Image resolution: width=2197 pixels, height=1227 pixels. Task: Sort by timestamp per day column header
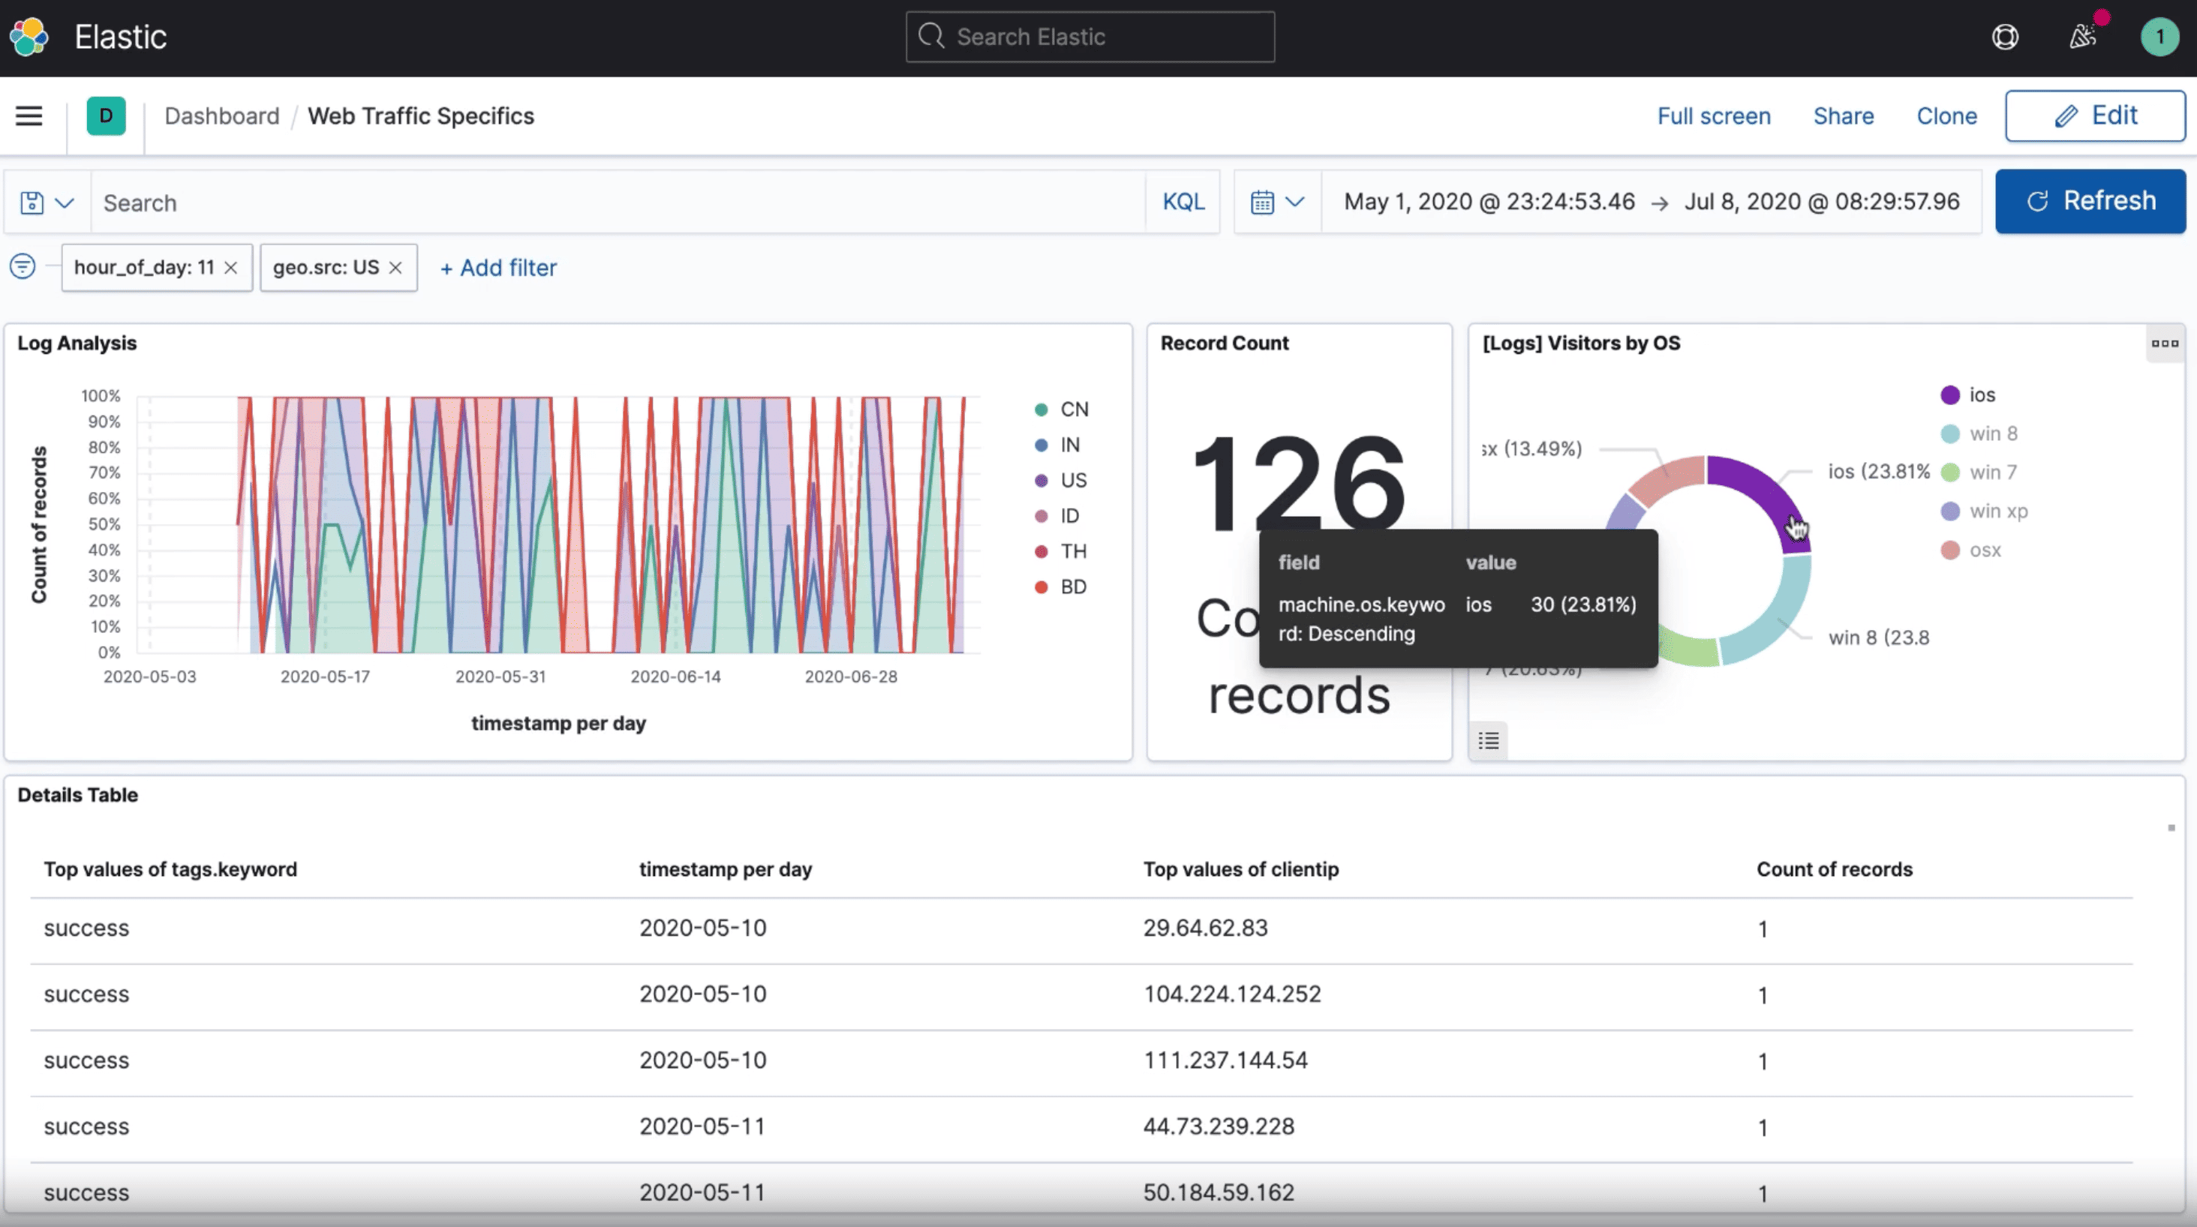tap(726, 869)
